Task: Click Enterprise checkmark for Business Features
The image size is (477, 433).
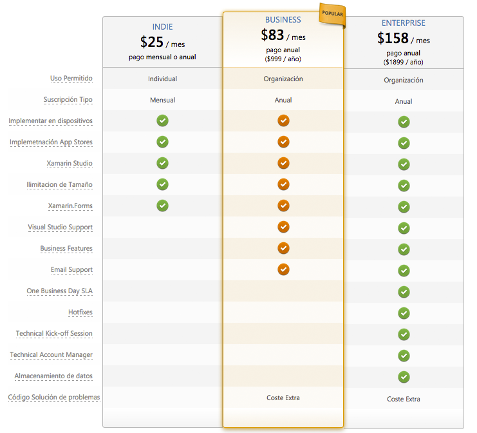Action: (x=404, y=249)
